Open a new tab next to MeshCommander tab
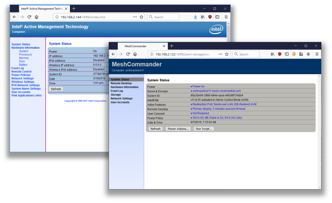The height and width of the screenshot is (203, 332). pyautogui.click(x=171, y=46)
